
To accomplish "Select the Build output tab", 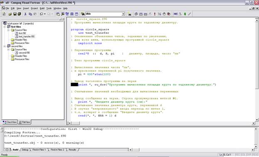I will click(15, 150).
